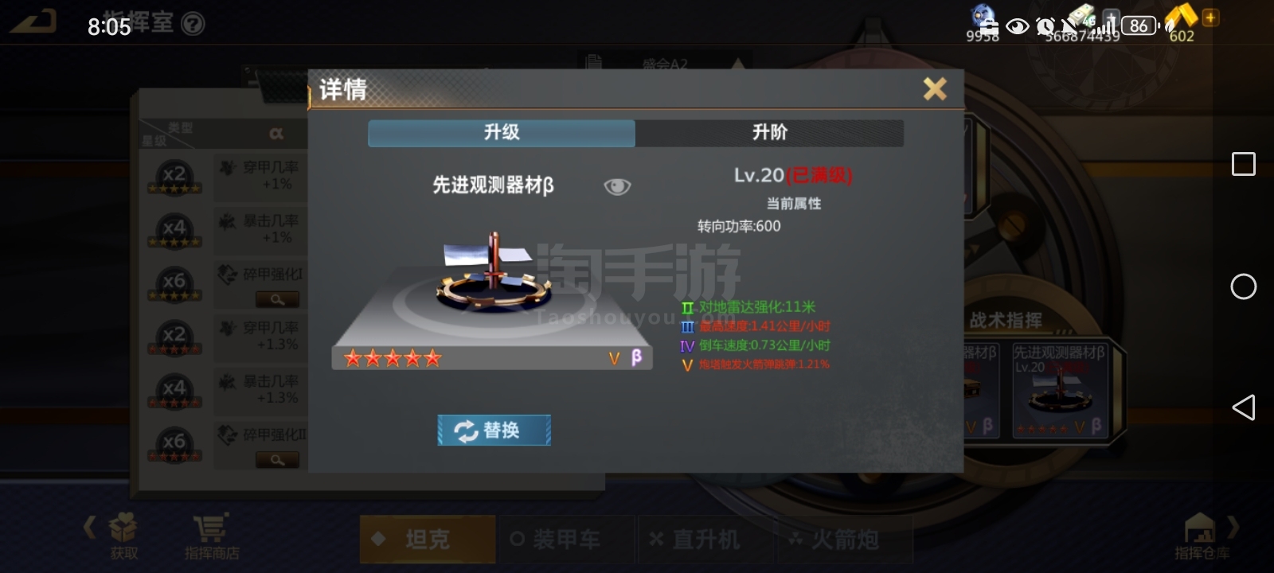Expand the left chevron near 获取

[x=90, y=526]
